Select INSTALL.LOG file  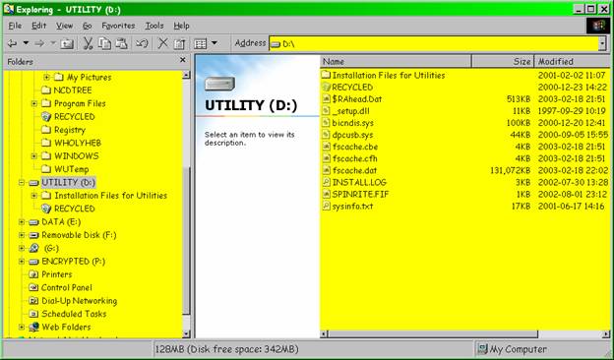tap(359, 182)
